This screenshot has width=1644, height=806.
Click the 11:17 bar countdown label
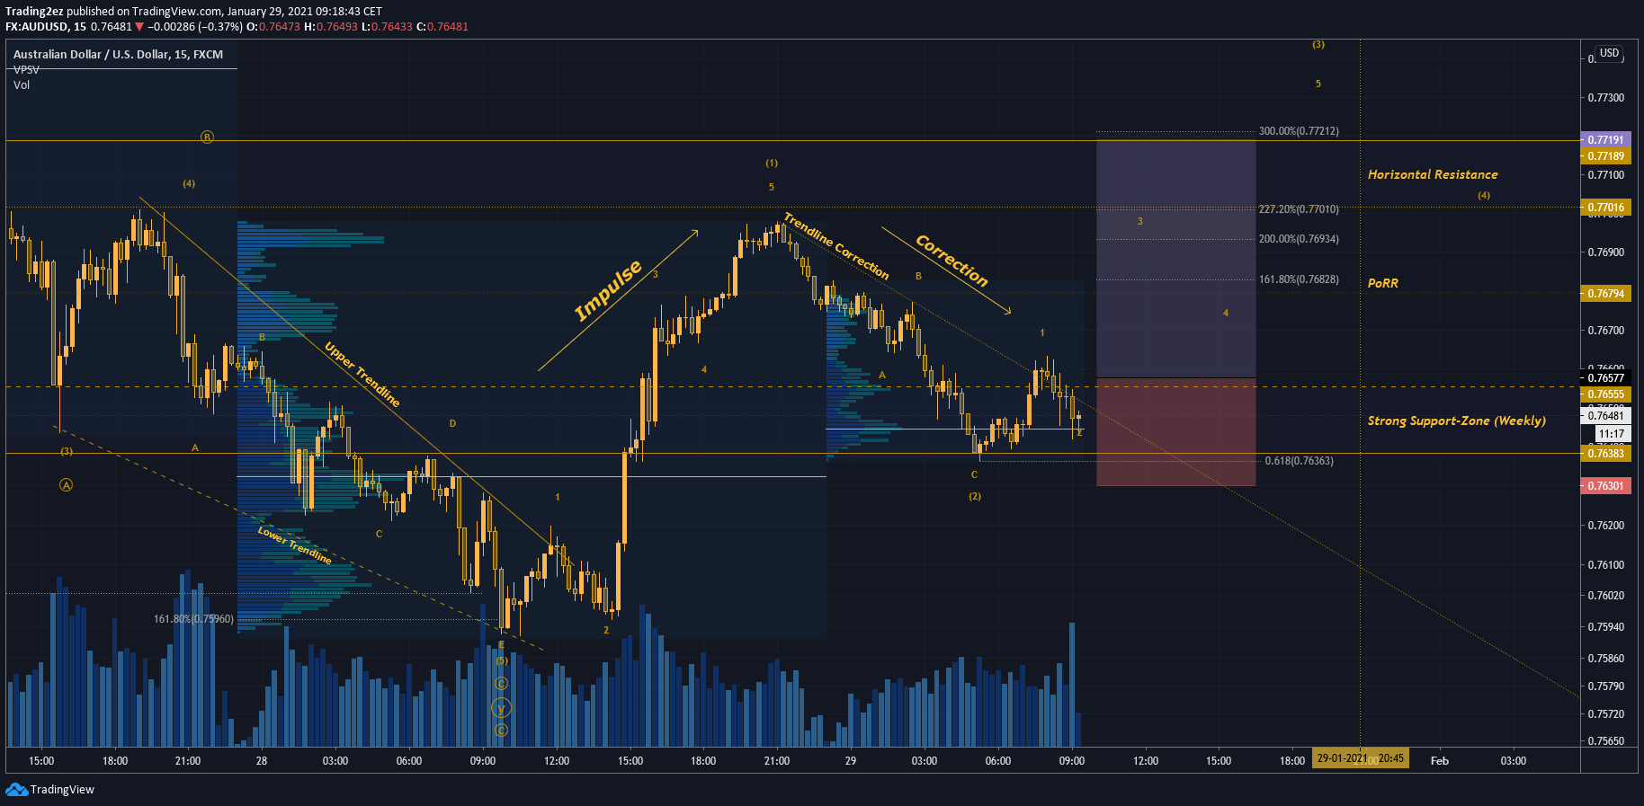(1612, 434)
